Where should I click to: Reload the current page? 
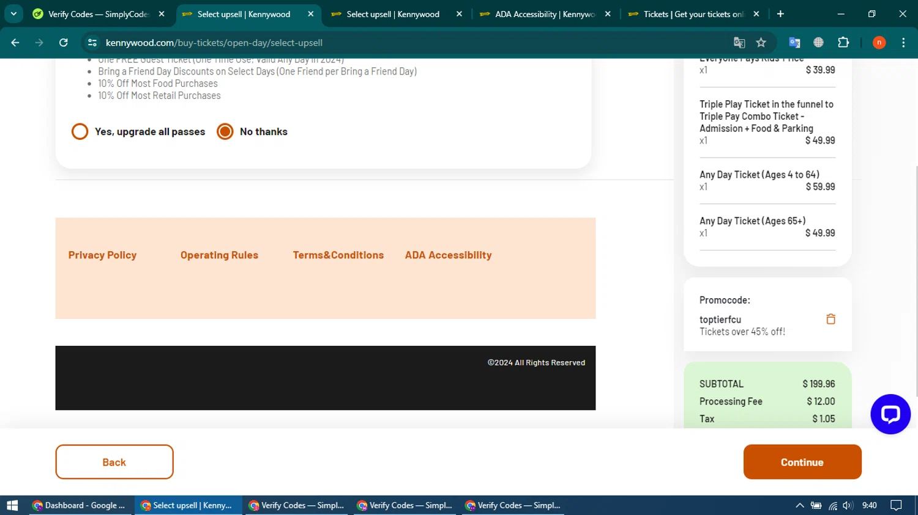point(64,43)
